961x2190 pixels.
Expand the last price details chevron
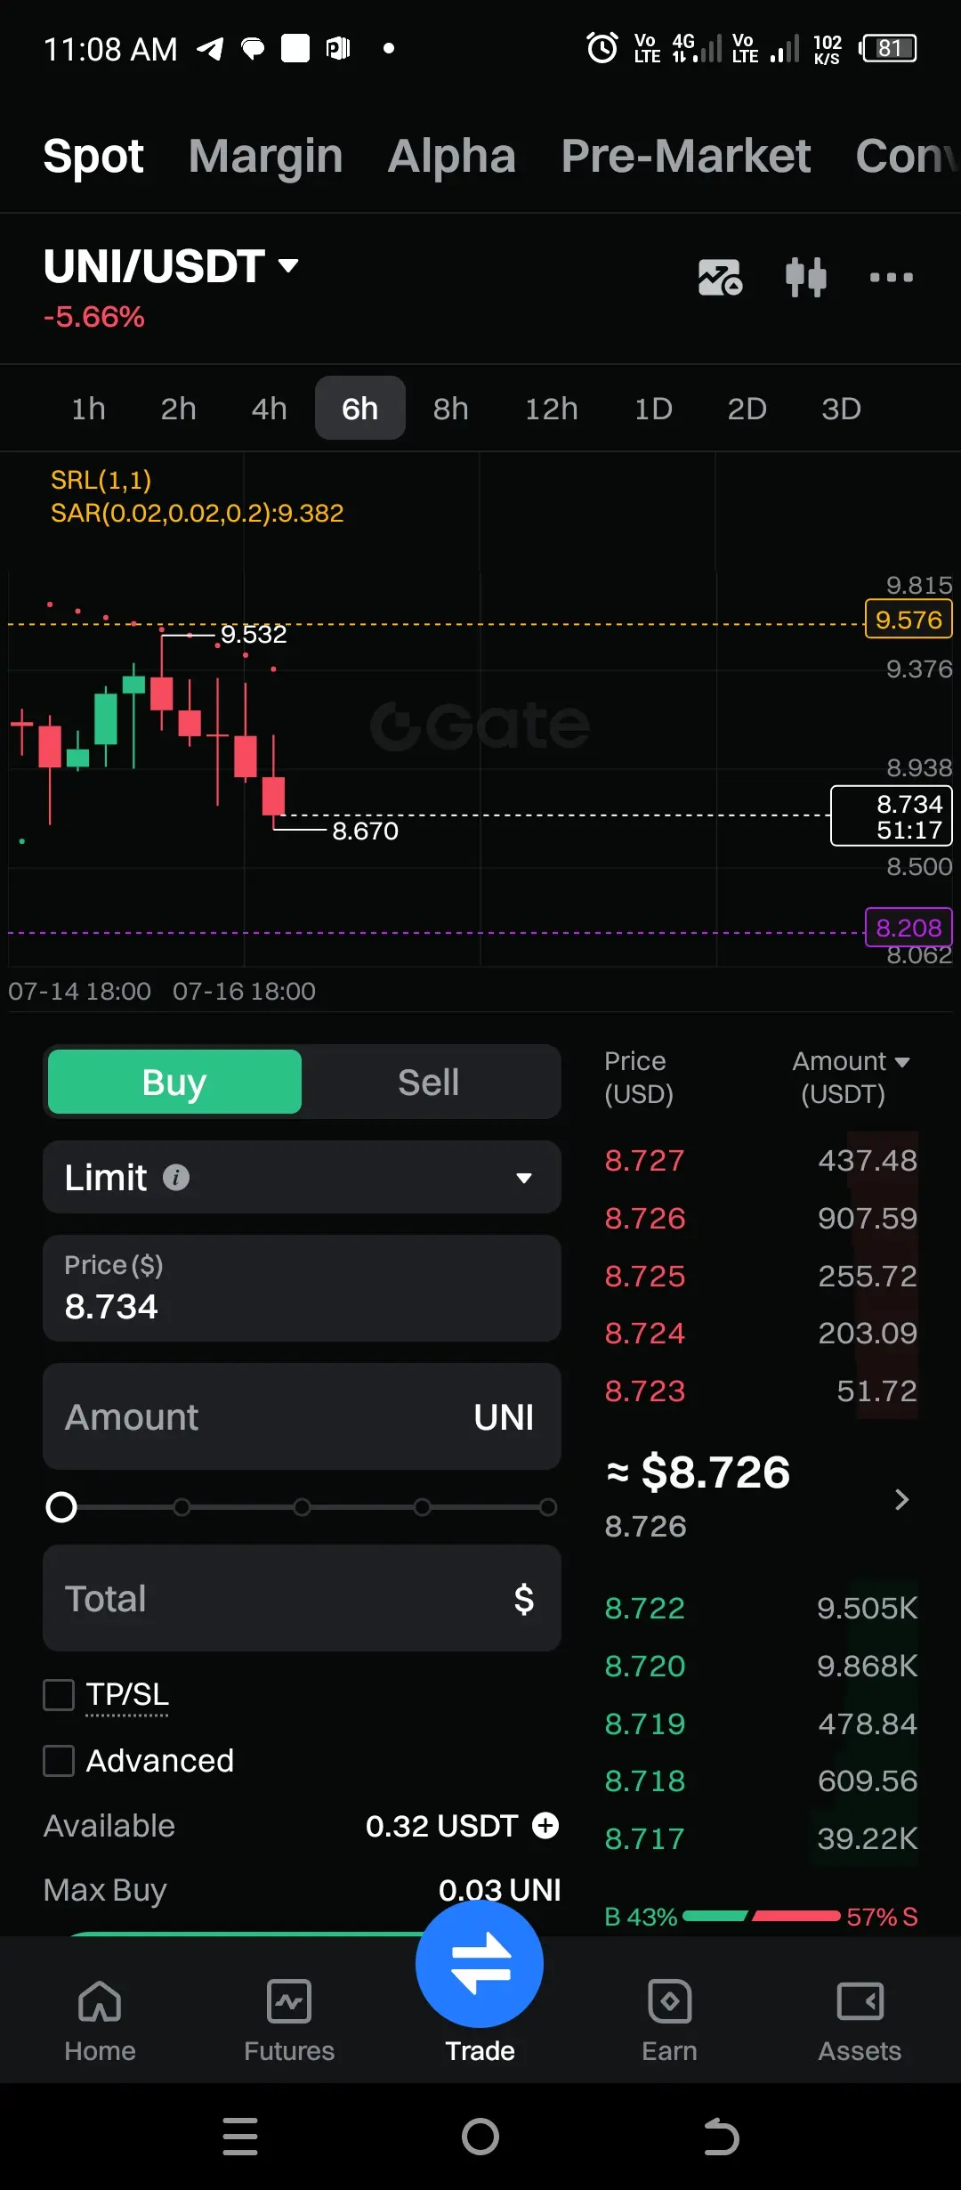tap(900, 1500)
